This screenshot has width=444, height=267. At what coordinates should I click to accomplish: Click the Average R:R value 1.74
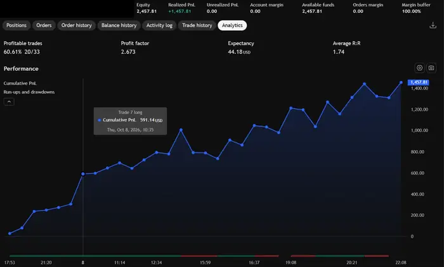pos(339,52)
